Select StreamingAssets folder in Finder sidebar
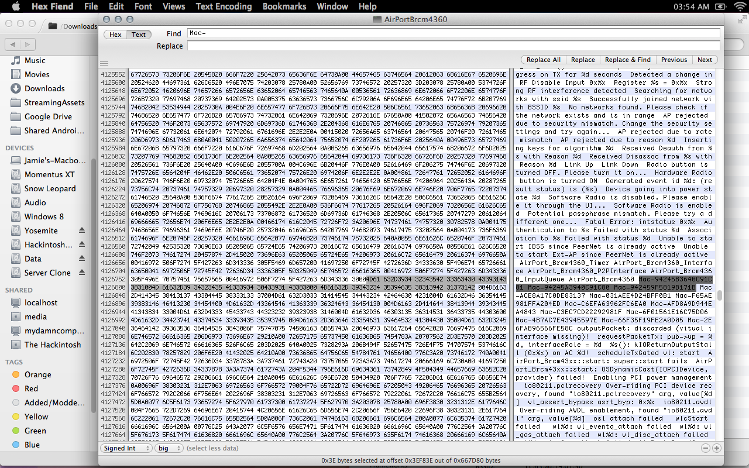The image size is (749, 468). pos(54,102)
